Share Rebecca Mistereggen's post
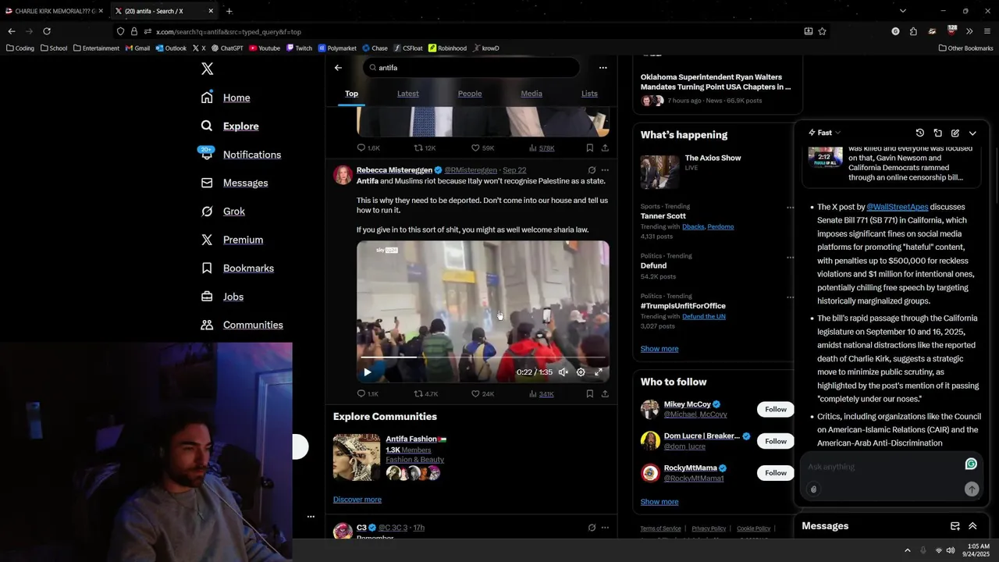The width and height of the screenshot is (999, 562). [605, 394]
